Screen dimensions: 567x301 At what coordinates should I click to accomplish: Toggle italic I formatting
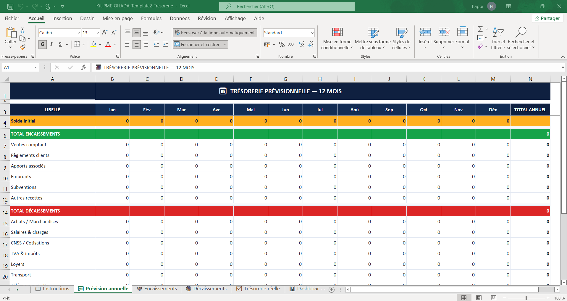tap(51, 44)
